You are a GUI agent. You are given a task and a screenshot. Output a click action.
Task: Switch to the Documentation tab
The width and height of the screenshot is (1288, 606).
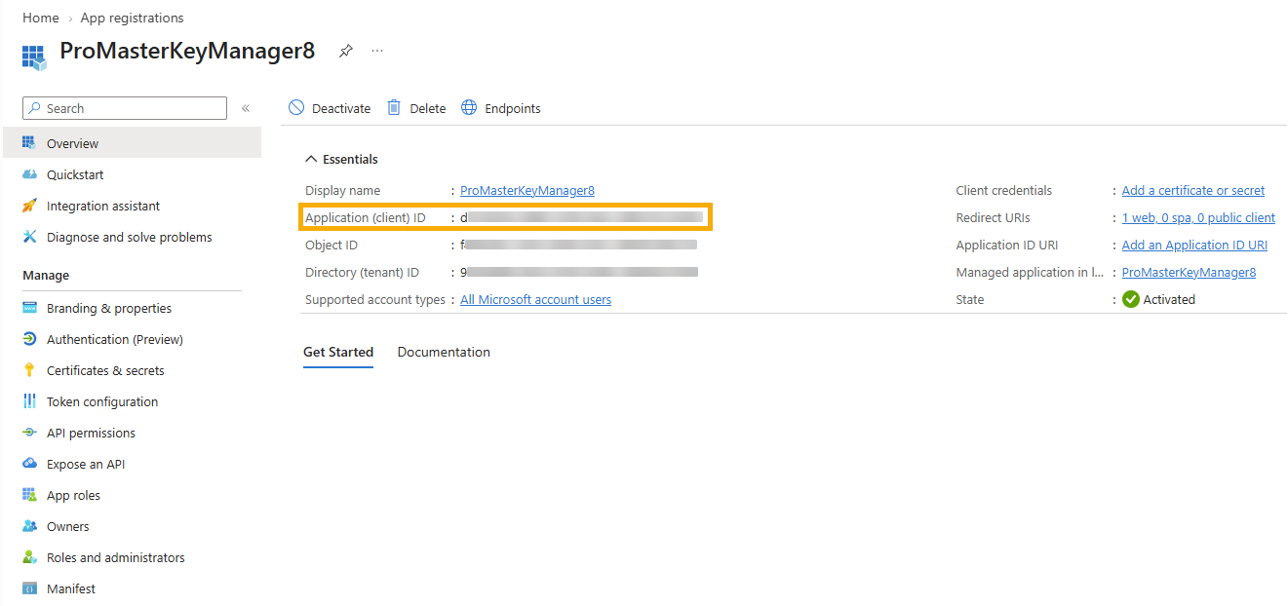[444, 352]
